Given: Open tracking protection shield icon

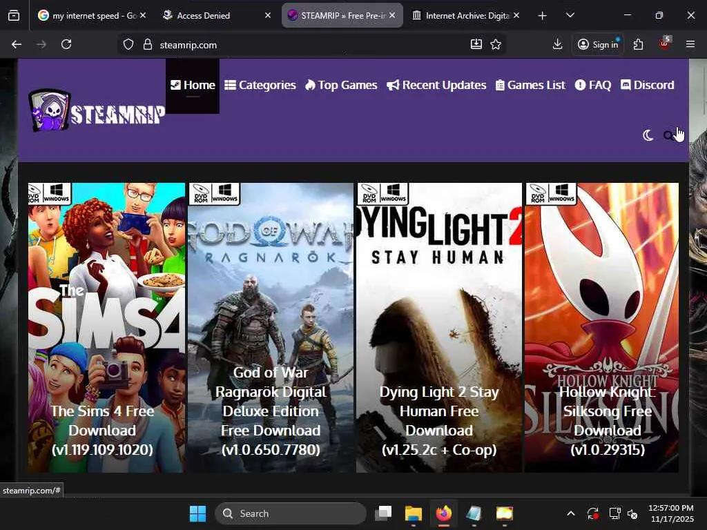Looking at the screenshot, I should pos(128,45).
